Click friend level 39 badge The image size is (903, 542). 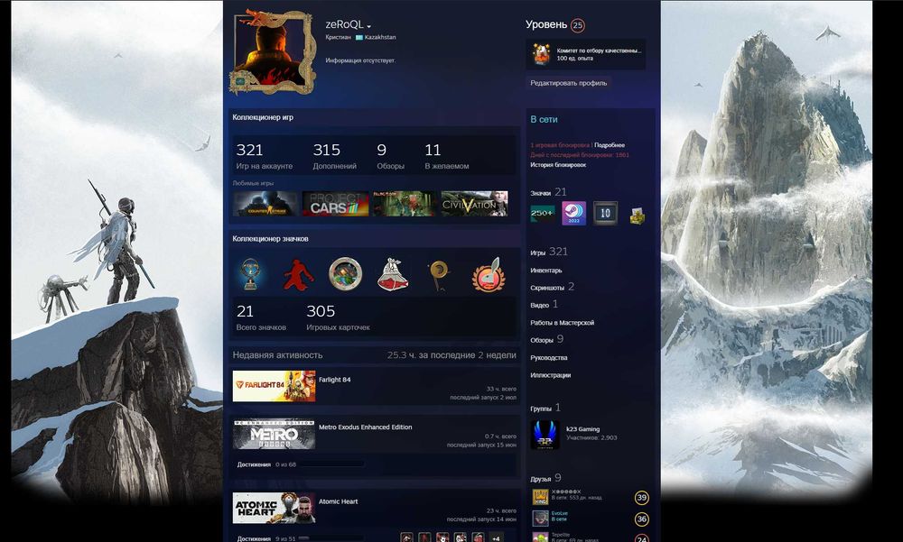point(641,498)
